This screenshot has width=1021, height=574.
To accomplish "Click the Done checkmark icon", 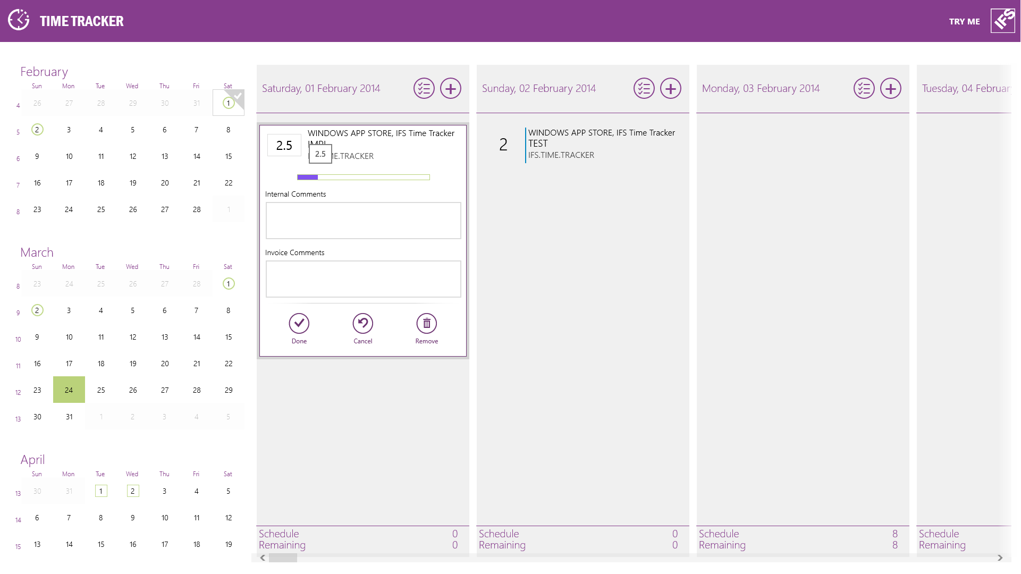I will click(x=299, y=323).
